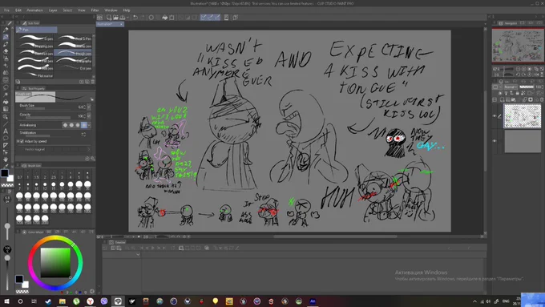Toggle Adjust by speed checkbox
The height and width of the screenshot is (307, 545).
pyautogui.click(x=22, y=142)
